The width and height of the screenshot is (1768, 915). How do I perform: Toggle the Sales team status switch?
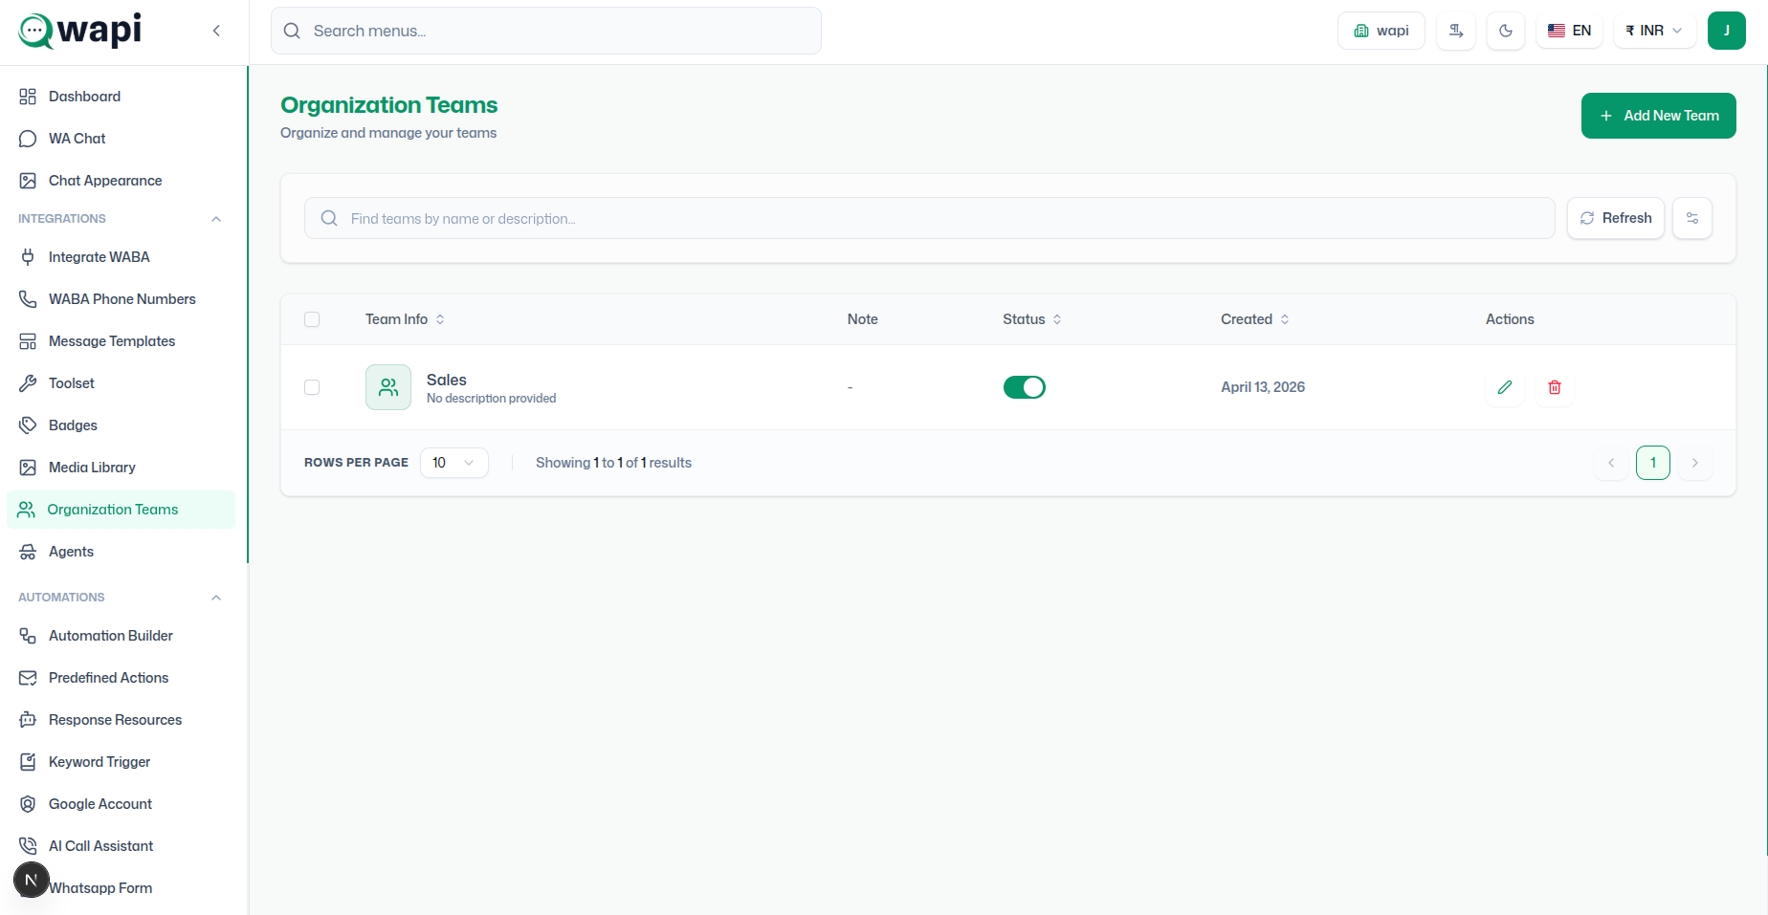pyautogui.click(x=1025, y=387)
